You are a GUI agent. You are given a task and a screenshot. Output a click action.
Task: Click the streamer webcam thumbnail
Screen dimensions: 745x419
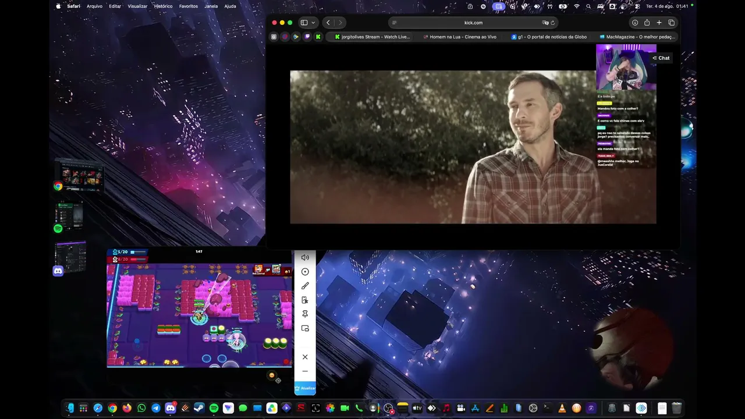(x=626, y=68)
